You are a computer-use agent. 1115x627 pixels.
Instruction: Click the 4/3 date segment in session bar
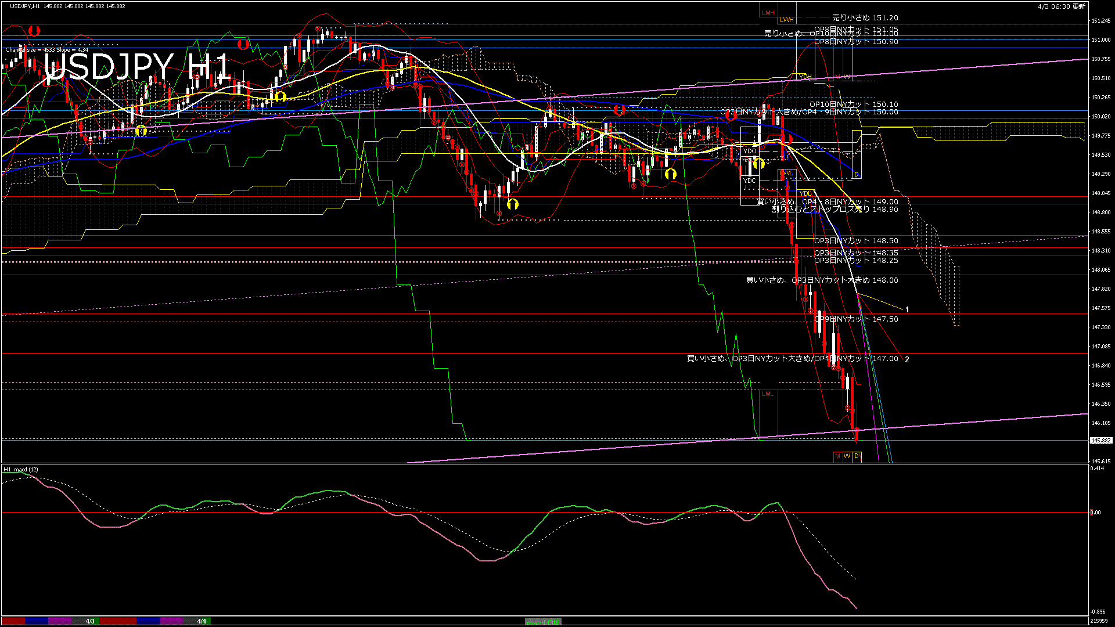click(x=90, y=621)
